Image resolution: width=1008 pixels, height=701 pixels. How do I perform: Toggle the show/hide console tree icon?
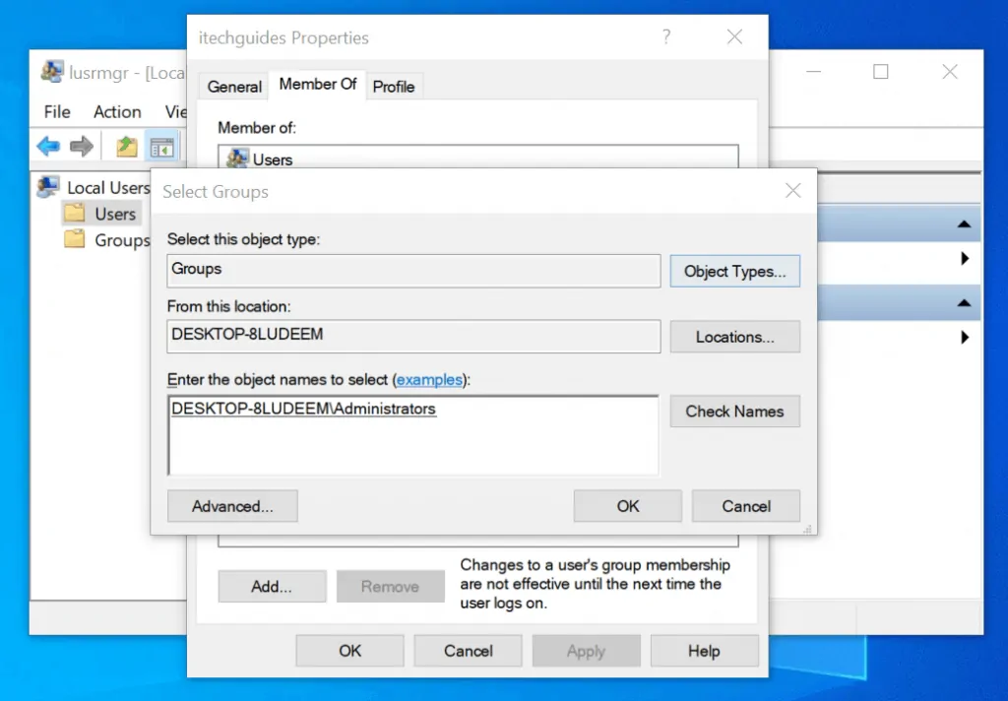coord(161,147)
